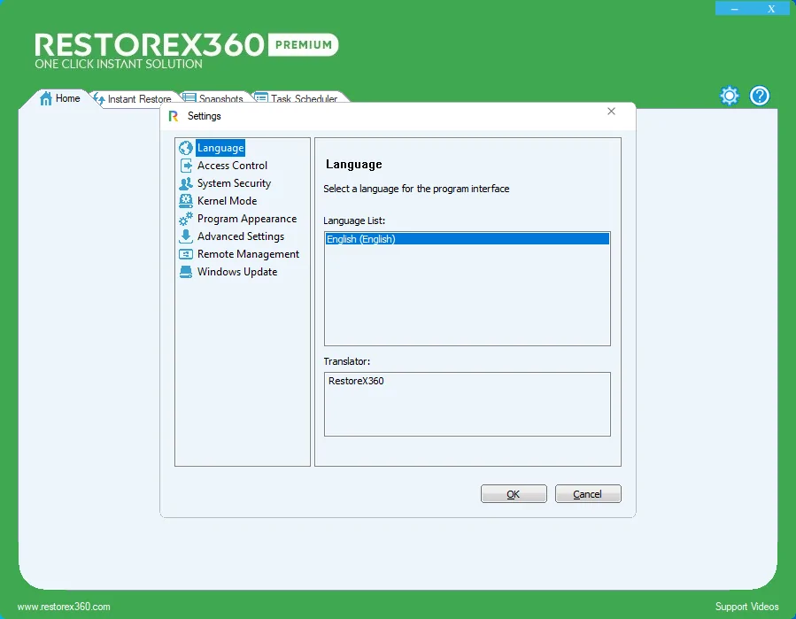Click the Remote Management icon

186,254
